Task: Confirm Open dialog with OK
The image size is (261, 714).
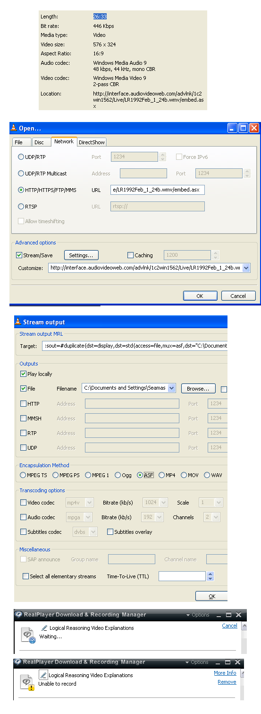Action: point(200,296)
